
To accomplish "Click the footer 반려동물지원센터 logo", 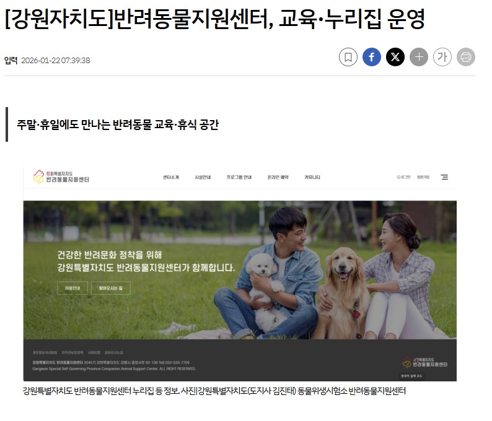I will [x=425, y=362].
